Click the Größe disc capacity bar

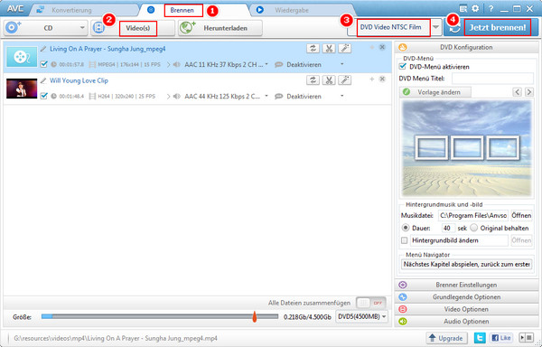160,316
